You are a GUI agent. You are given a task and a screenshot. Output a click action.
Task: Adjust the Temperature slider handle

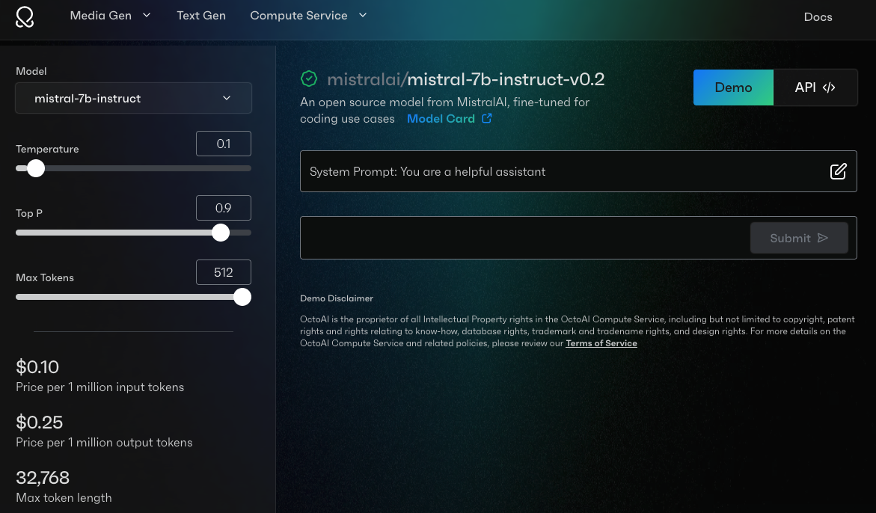pos(36,168)
